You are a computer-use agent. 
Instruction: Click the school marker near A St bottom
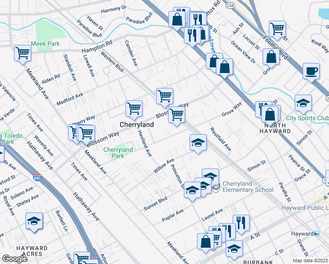234,249
